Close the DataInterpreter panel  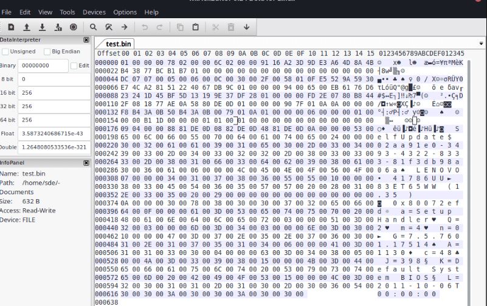[x=86, y=39]
